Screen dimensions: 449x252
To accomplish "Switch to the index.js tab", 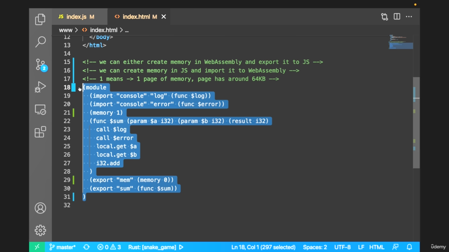I will tap(76, 17).
